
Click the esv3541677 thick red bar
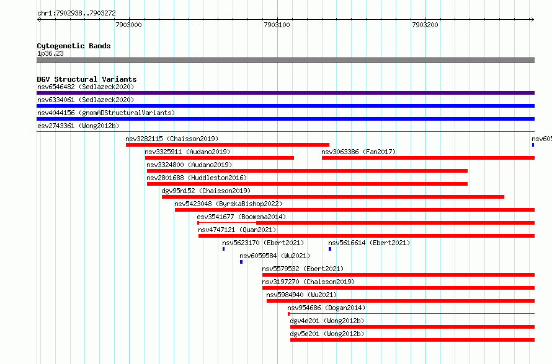click(395, 223)
